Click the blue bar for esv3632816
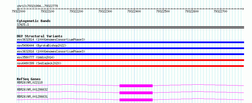Screen dimensions: 252x103 (x=130, y=54)
